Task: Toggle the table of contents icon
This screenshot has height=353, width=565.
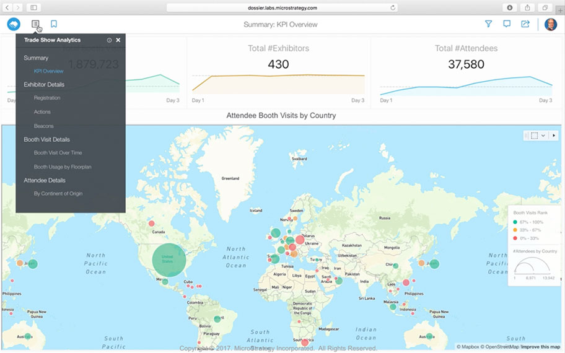Action: click(x=35, y=24)
